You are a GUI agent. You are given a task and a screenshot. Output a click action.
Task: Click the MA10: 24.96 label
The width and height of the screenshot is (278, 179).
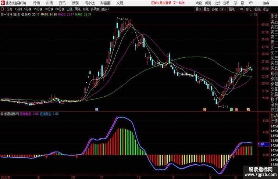(49, 15)
